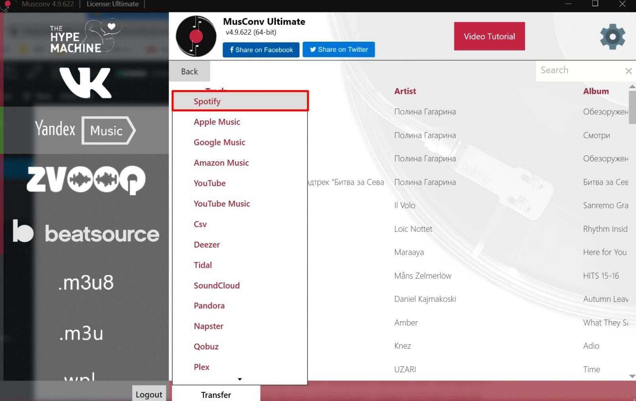Select the Knez artist row
The height and width of the screenshot is (401, 636).
tap(402, 346)
